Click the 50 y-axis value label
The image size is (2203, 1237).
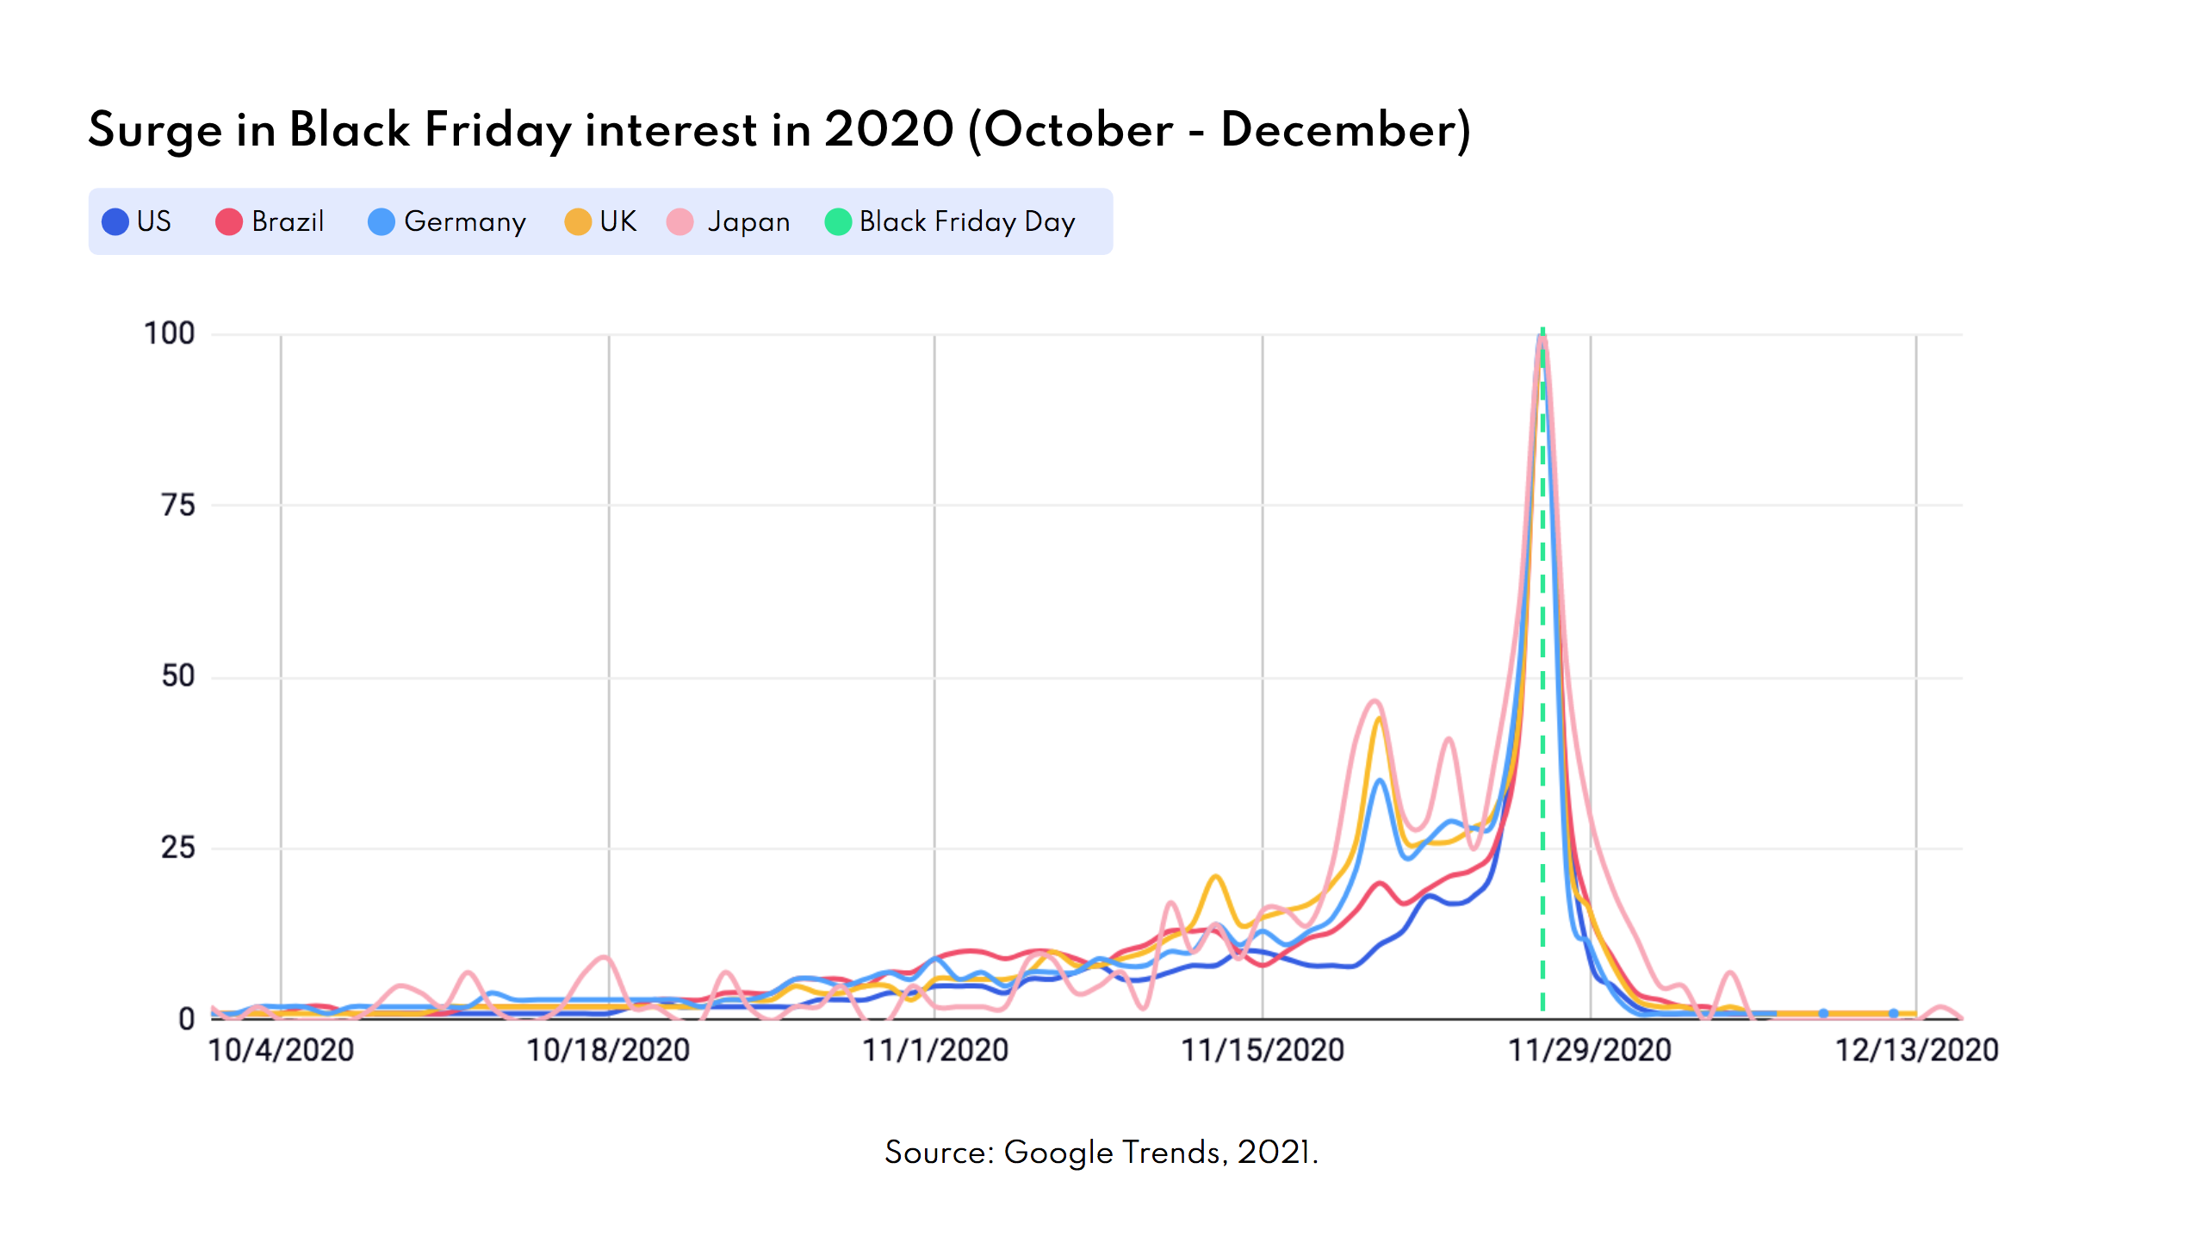[x=178, y=676]
